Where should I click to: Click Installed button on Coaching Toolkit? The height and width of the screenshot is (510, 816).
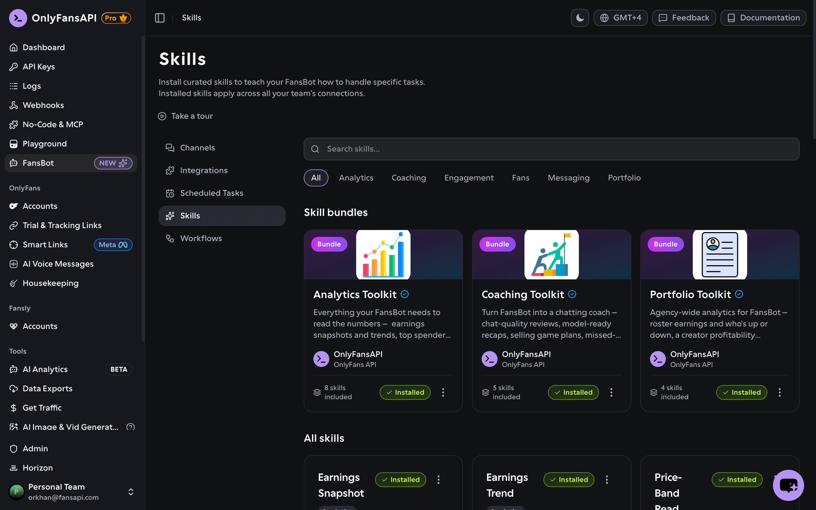[x=573, y=392]
